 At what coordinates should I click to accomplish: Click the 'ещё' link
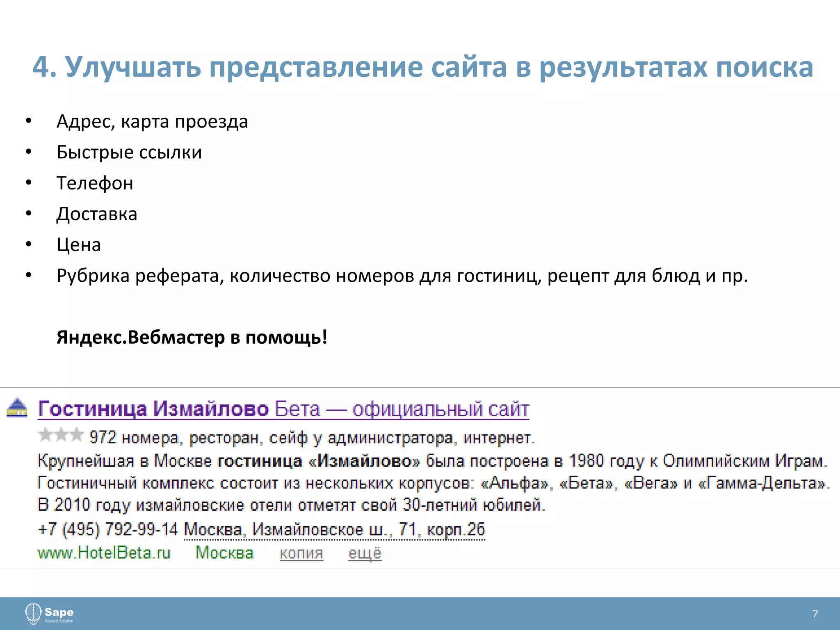(x=365, y=553)
